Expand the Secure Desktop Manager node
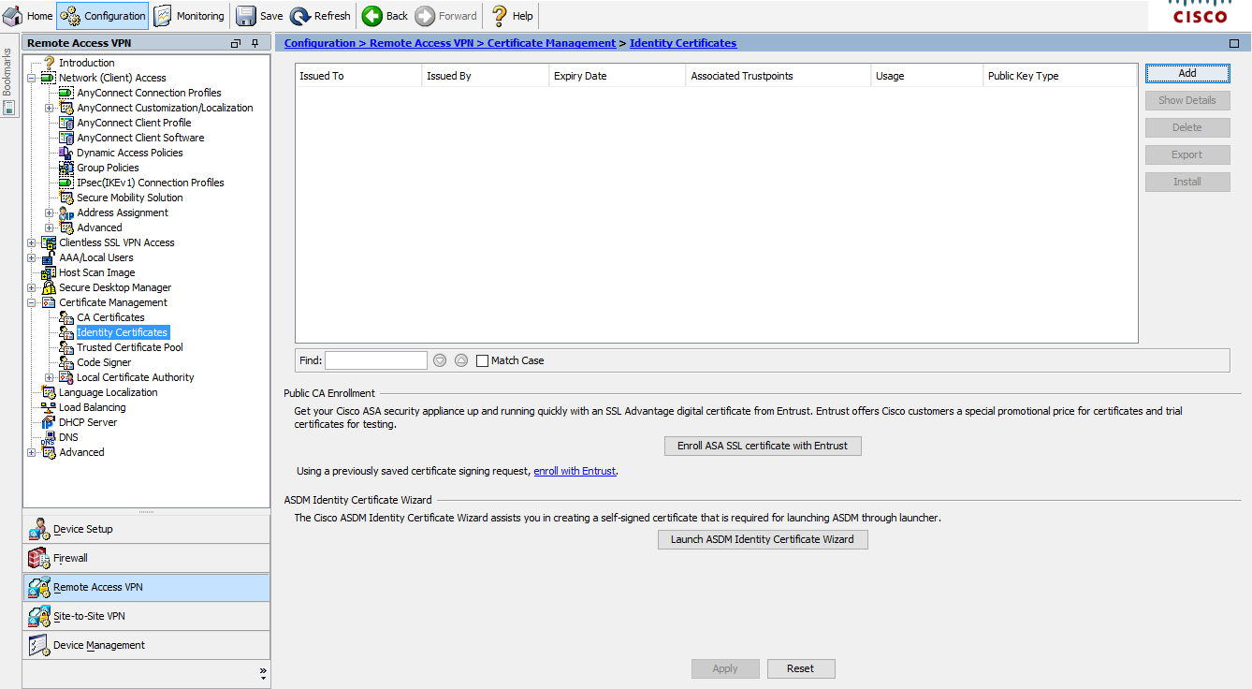Viewport: 1252px width, 689px height. pos(31,287)
